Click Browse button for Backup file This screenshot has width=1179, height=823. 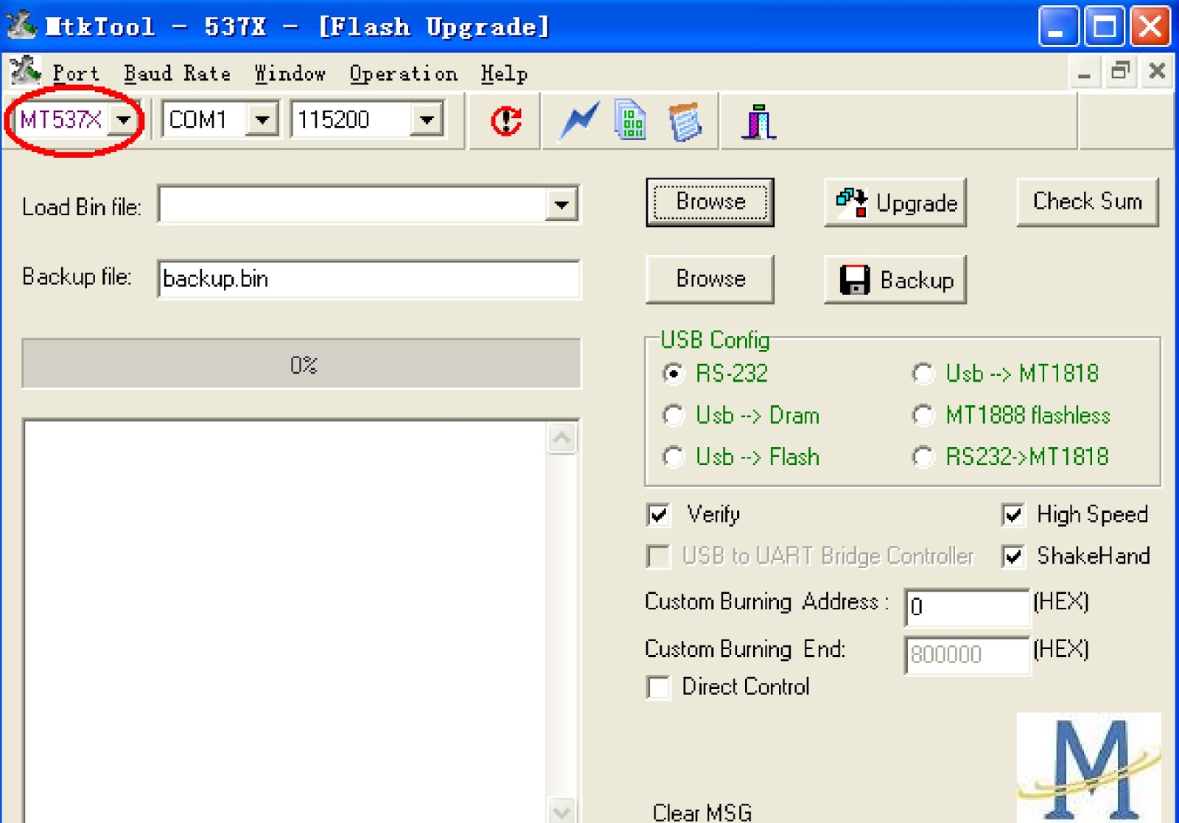[710, 279]
